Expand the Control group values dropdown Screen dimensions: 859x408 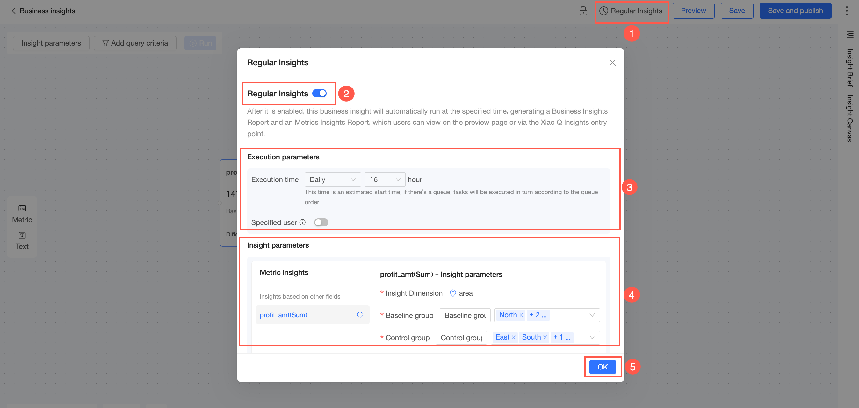[592, 337]
